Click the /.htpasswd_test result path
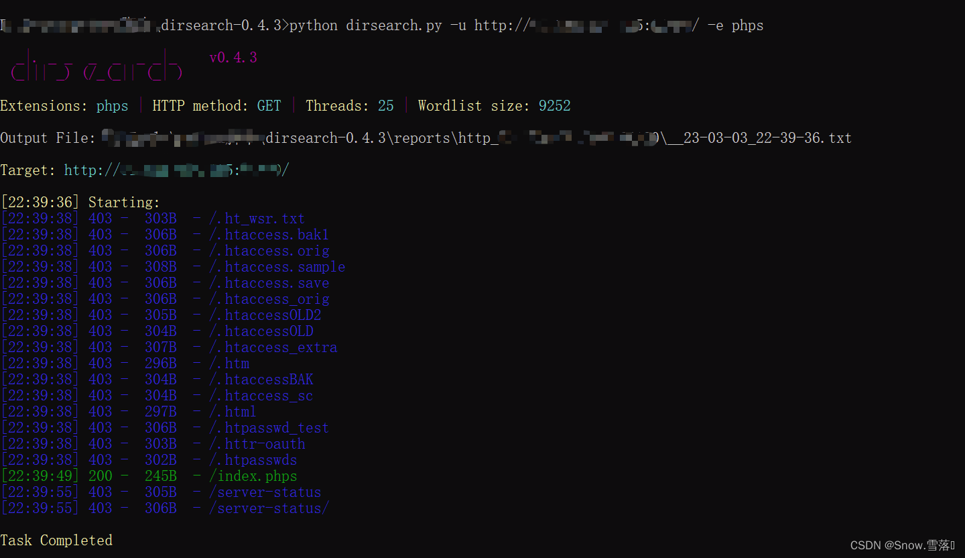The height and width of the screenshot is (558, 965). [269, 428]
